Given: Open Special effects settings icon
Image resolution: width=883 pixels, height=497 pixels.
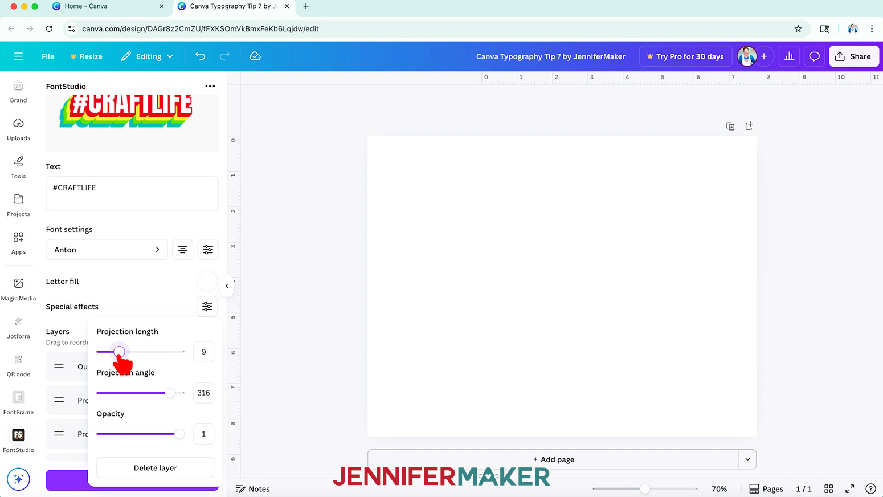Looking at the screenshot, I should click(x=207, y=307).
